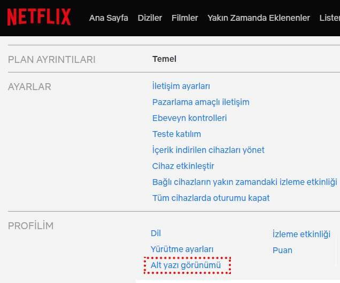Click the highlighted Alt yazı görünümü link

coord(186,265)
